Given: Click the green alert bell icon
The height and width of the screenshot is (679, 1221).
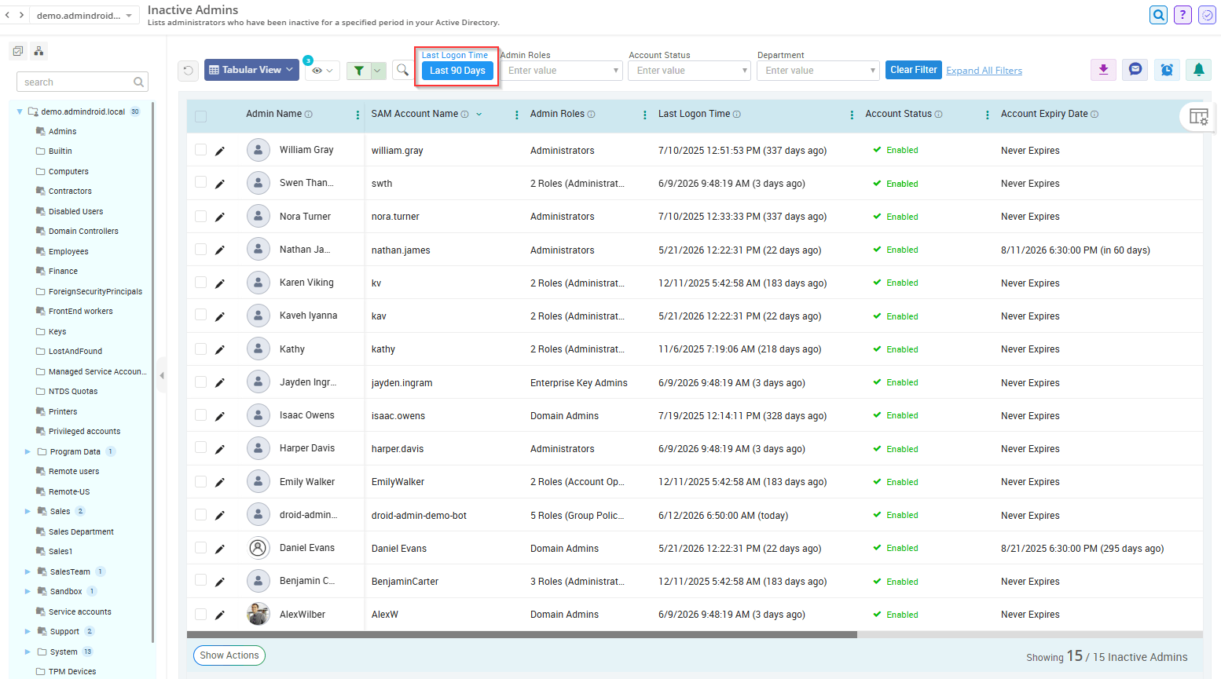Looking at the screenshot, I should click(1198, 70).
